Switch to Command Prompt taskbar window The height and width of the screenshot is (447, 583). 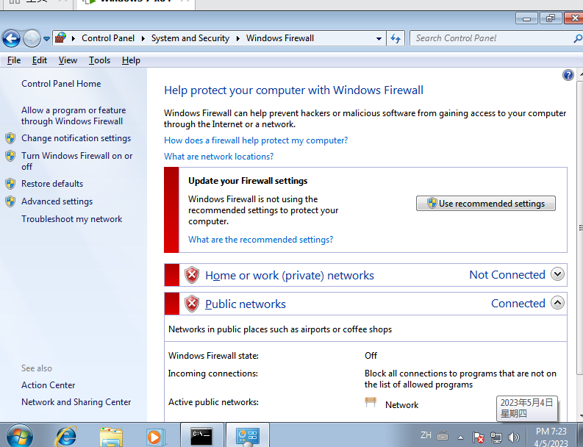coord(201,435)
